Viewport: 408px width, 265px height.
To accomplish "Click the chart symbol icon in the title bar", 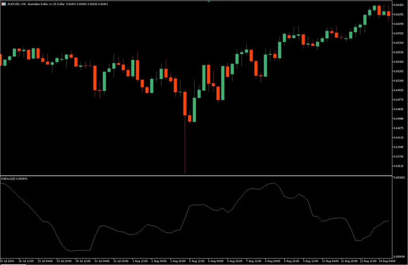I will coord(4,4).
